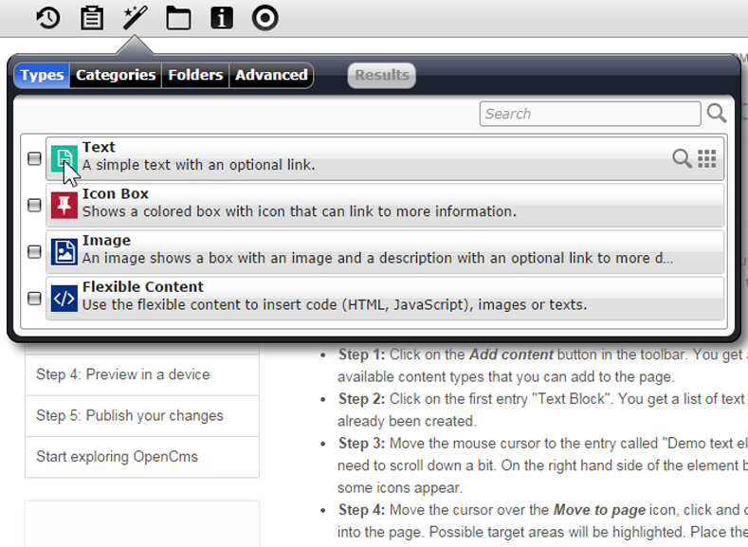
Task: Click the grid move icon on Text row
Action: [707, 158]
